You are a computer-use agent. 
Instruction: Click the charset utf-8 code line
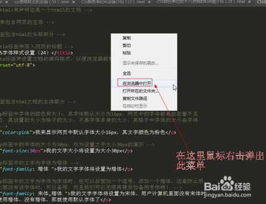click(x=17, y=65)
